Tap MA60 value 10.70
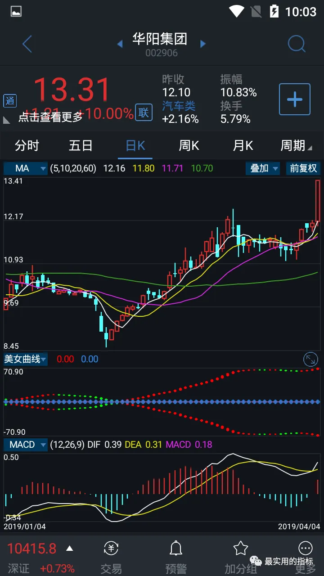The image size is (324, 576). point(202,168)
